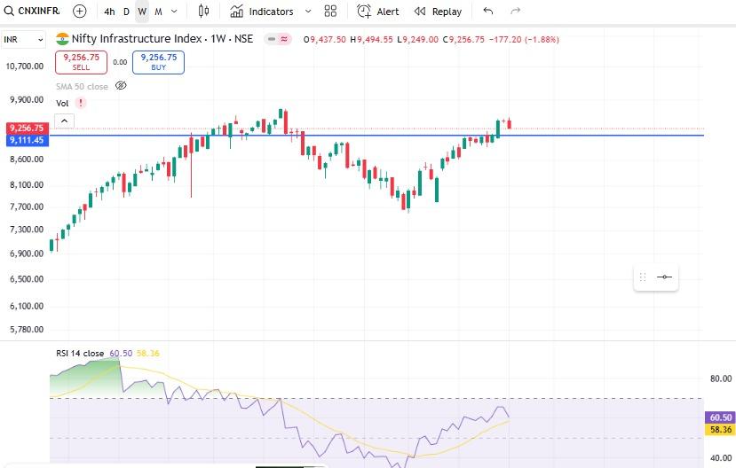Click the Close value C9,256.75
Image resolution: width=736 pixels, height=468 pixels.
[x=463, y=40]
